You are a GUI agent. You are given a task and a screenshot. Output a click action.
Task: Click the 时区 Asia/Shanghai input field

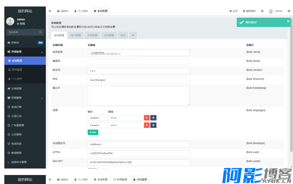click(138, 80)
